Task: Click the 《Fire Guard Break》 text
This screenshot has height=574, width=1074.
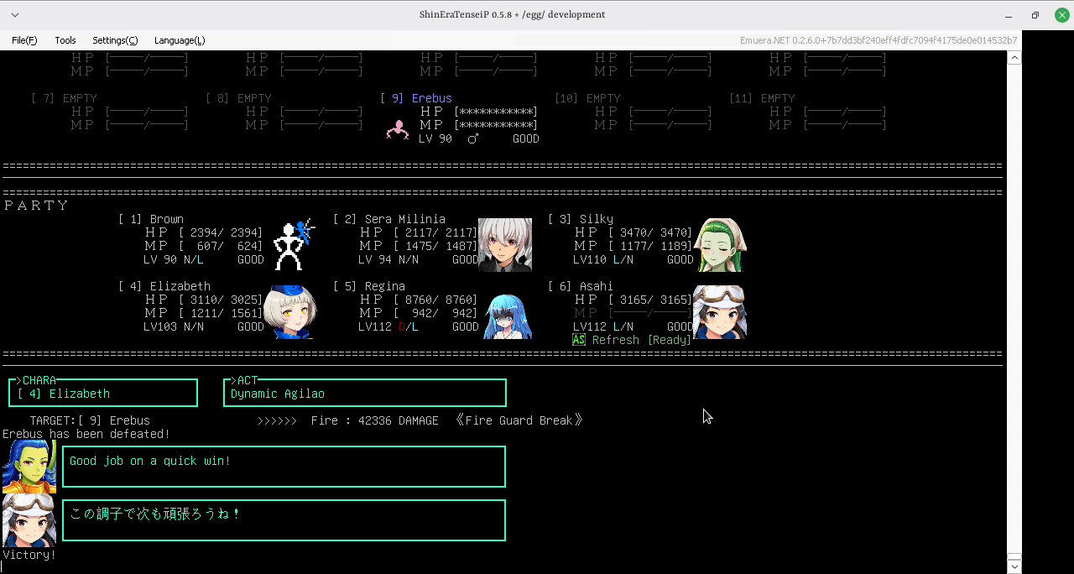Action: coord(519,420)
